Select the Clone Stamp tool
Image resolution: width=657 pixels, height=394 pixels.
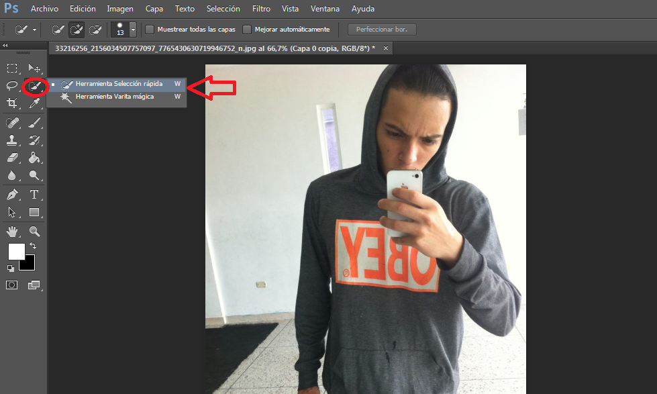[x=11, y=140]
